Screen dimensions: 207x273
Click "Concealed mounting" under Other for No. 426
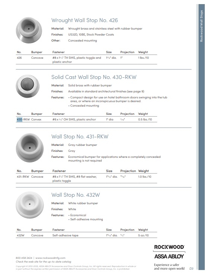[83, 40]
